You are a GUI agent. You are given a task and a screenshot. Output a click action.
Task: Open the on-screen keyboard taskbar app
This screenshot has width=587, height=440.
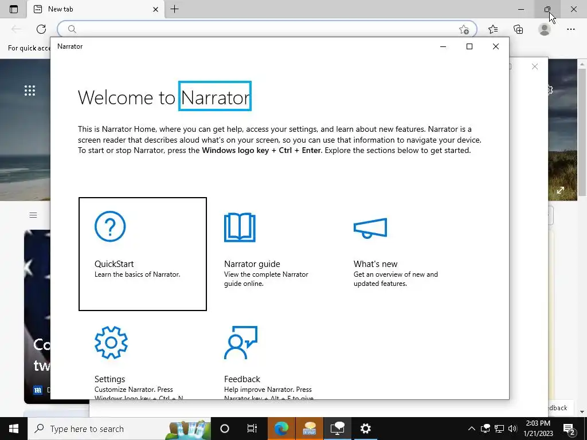pyautogui.click(x=310, y=429)
